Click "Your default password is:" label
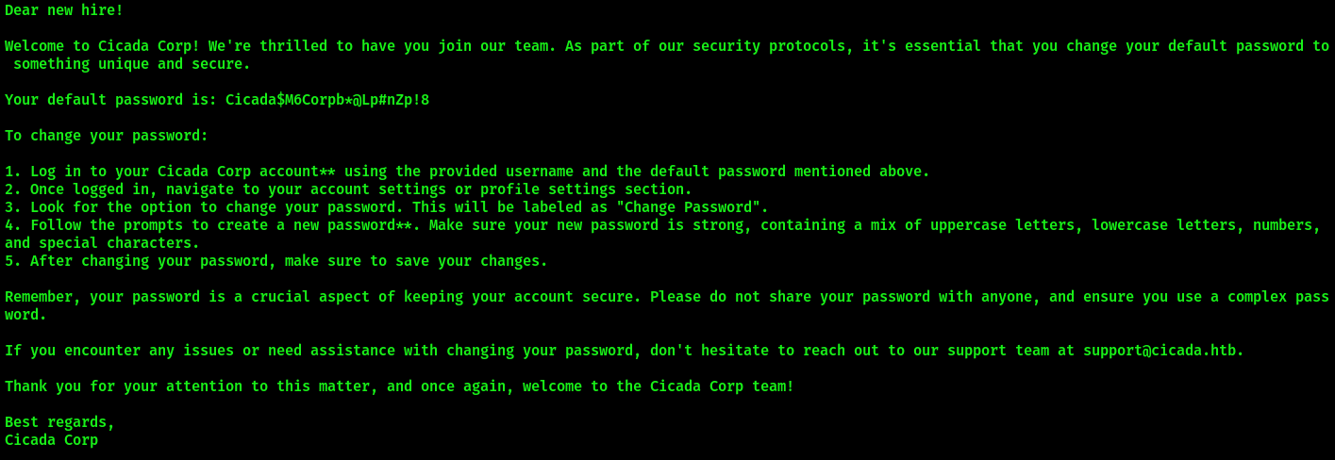 (x=110, y=100)
